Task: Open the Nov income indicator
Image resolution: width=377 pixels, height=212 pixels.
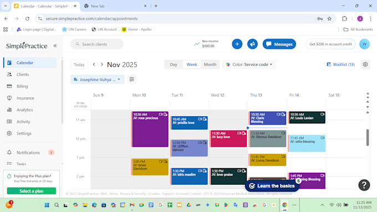Action: (x=206, y=44)
